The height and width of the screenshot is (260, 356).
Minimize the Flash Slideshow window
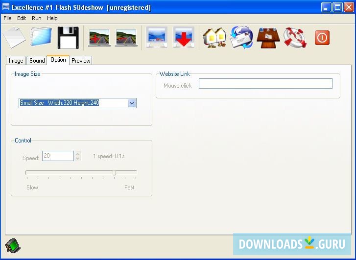[326, 7]
